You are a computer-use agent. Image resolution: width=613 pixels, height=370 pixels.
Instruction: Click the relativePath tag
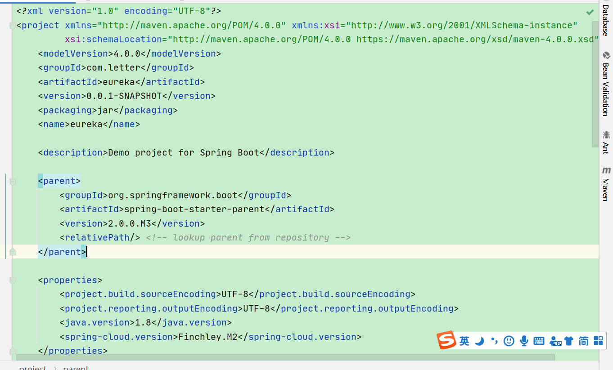click(100, 237)
